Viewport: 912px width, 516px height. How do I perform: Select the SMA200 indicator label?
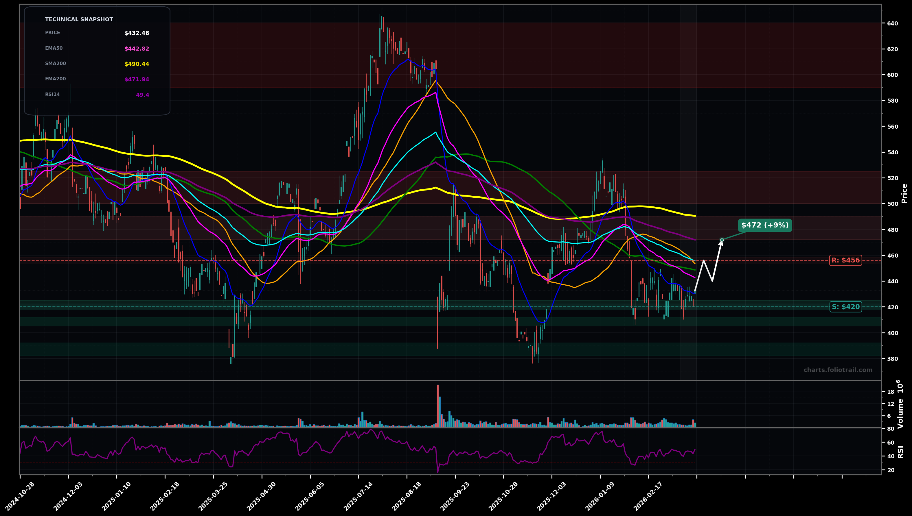click(x=55, y=63)
